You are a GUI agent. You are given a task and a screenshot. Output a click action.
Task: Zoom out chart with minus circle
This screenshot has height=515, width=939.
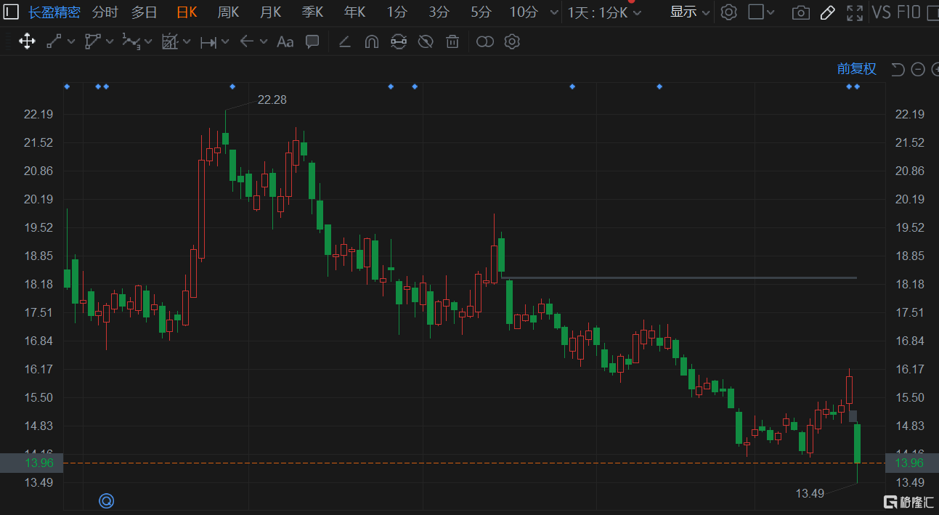coord(918,69)
